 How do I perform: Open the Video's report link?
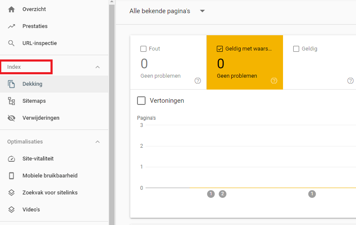point(31,210)
